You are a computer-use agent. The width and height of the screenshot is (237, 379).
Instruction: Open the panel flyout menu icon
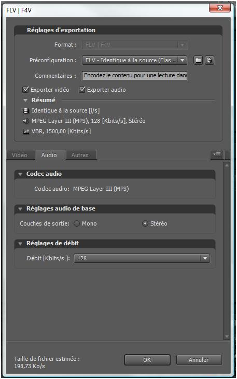[x=217, y=155]
